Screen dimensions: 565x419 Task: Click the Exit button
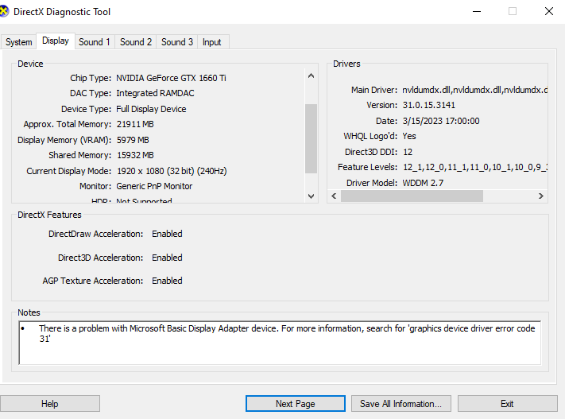tap(507, 403)
